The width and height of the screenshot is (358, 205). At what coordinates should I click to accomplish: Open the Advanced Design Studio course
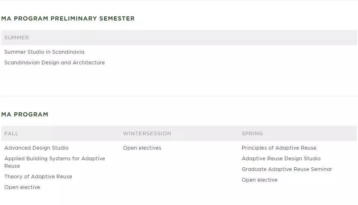36,148
